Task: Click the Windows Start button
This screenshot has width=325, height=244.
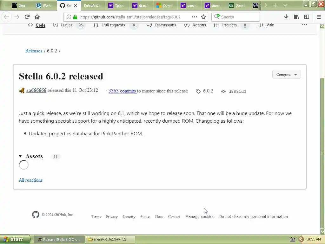Action: pos(15,239)
